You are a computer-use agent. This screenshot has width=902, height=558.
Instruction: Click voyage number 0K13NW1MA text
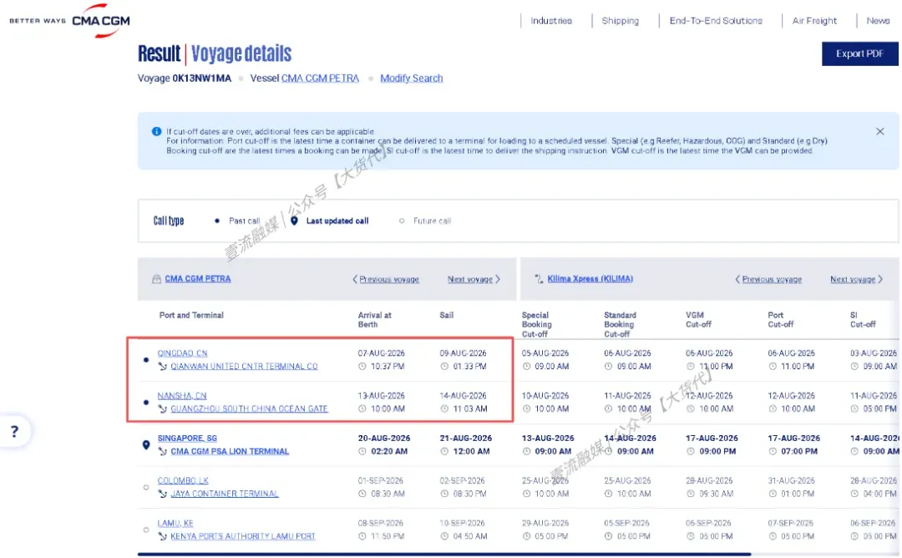tap(201, 79)
